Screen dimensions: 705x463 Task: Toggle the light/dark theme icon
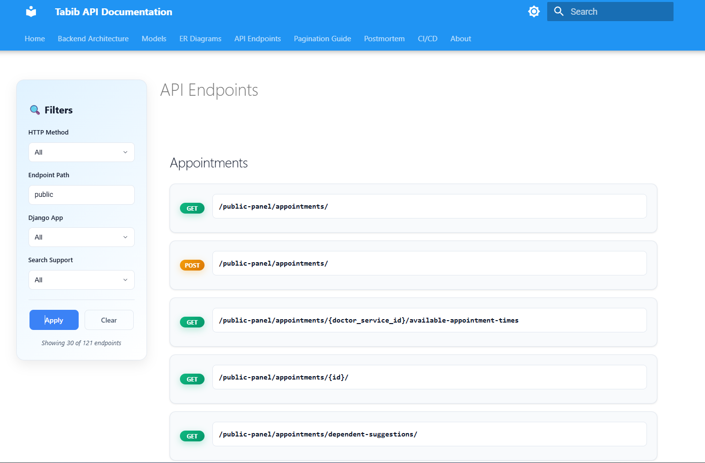coord(534,11)
